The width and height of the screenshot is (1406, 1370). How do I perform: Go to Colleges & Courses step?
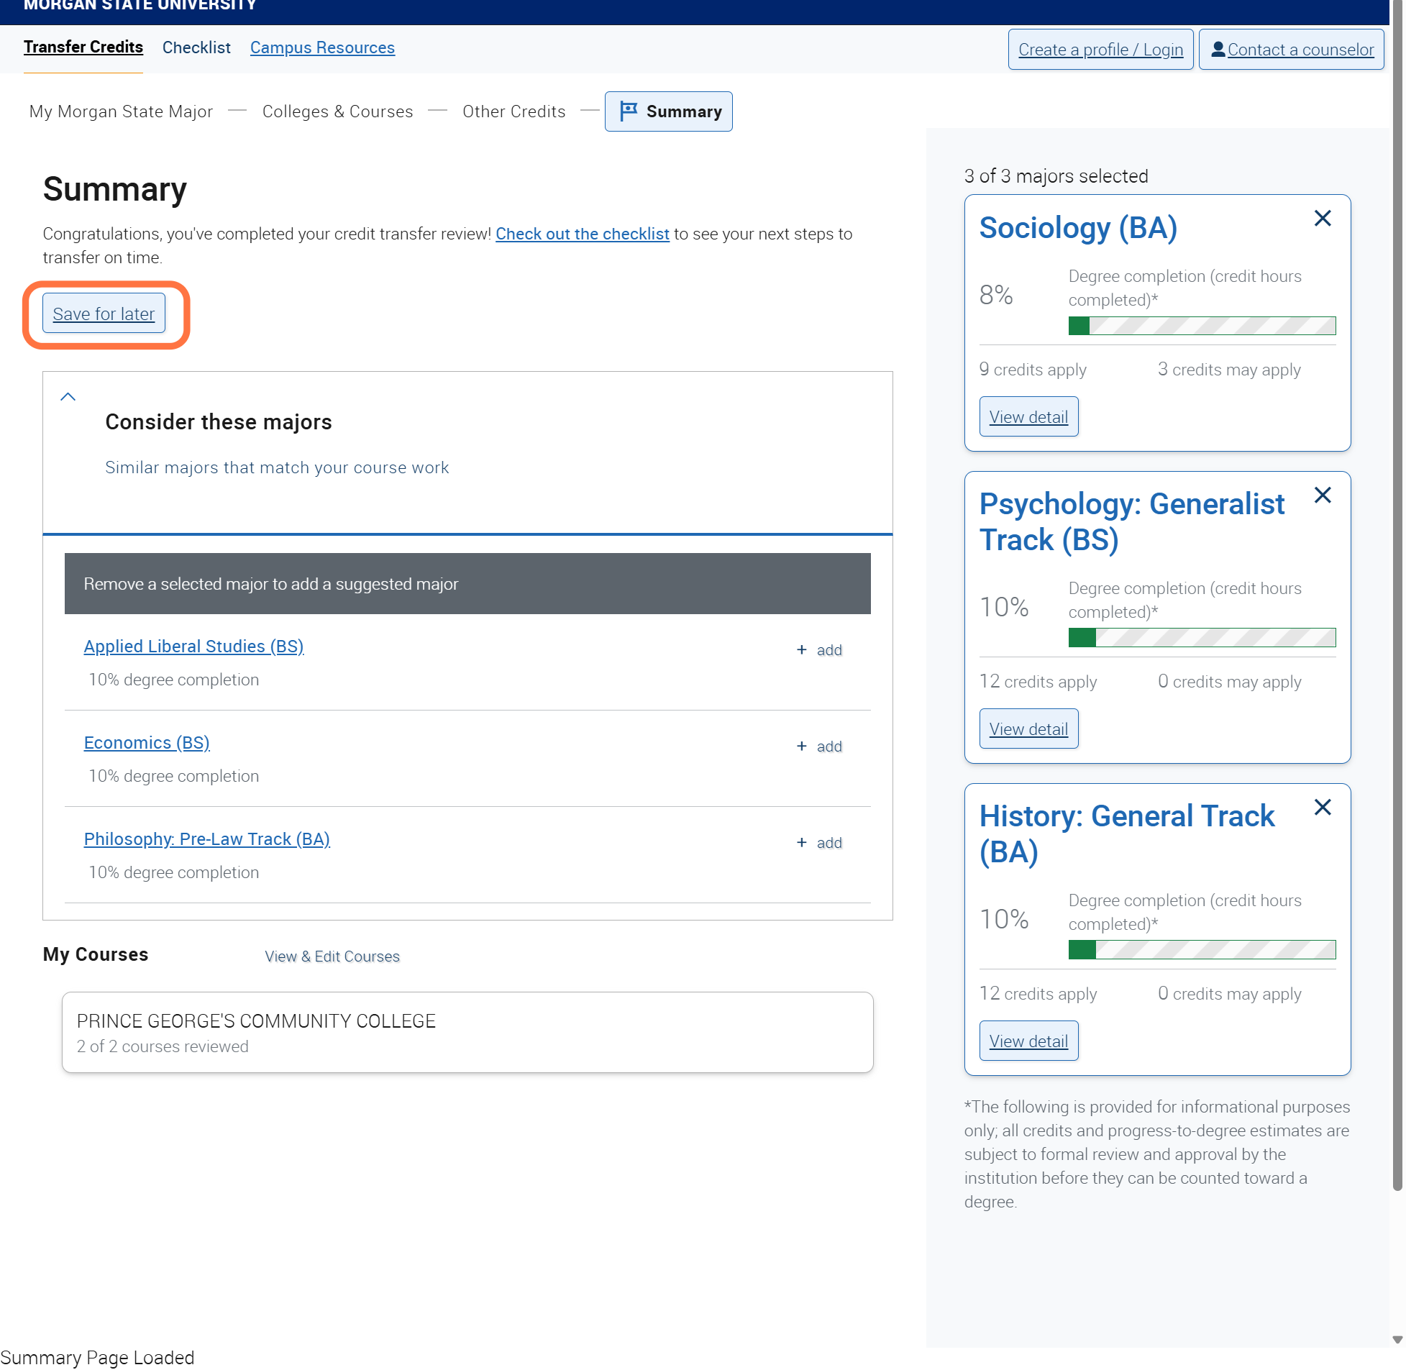point(337,111)
